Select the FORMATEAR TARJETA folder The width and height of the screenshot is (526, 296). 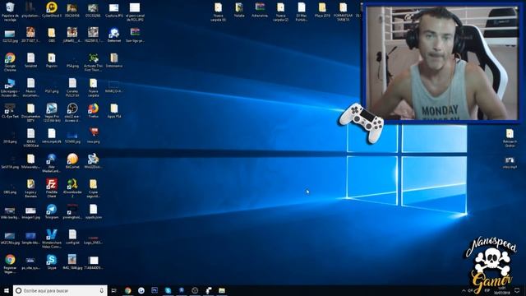pos(344,12)
